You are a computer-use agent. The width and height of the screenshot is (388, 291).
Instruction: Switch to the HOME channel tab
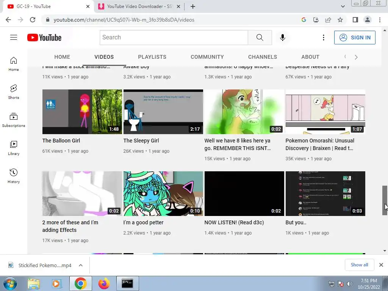pyautogui.click(x=62, y=57)
